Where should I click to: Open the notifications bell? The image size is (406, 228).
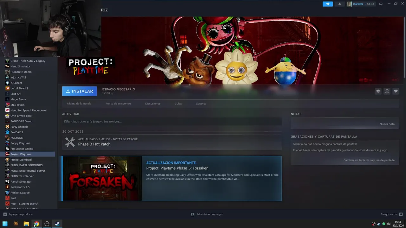(x=339, y=4)
